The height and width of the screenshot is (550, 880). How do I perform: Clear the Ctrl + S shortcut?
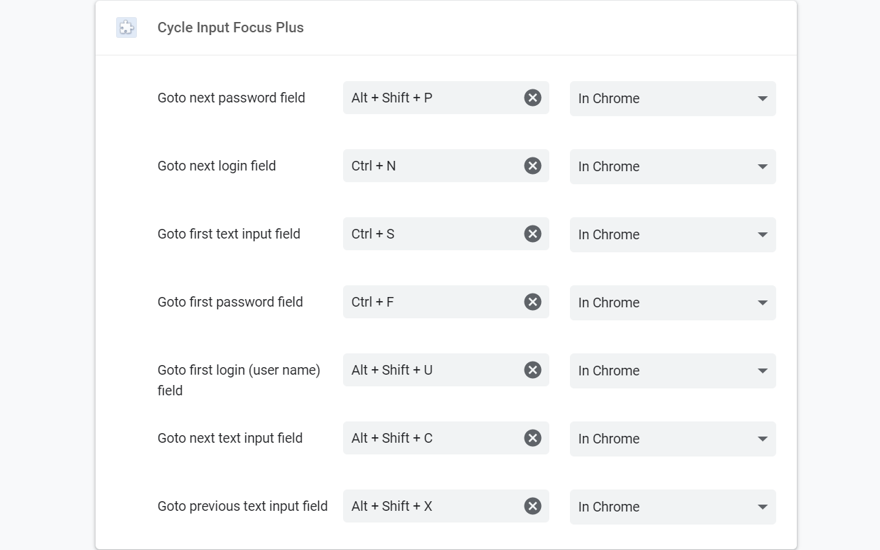pos(533,234)
